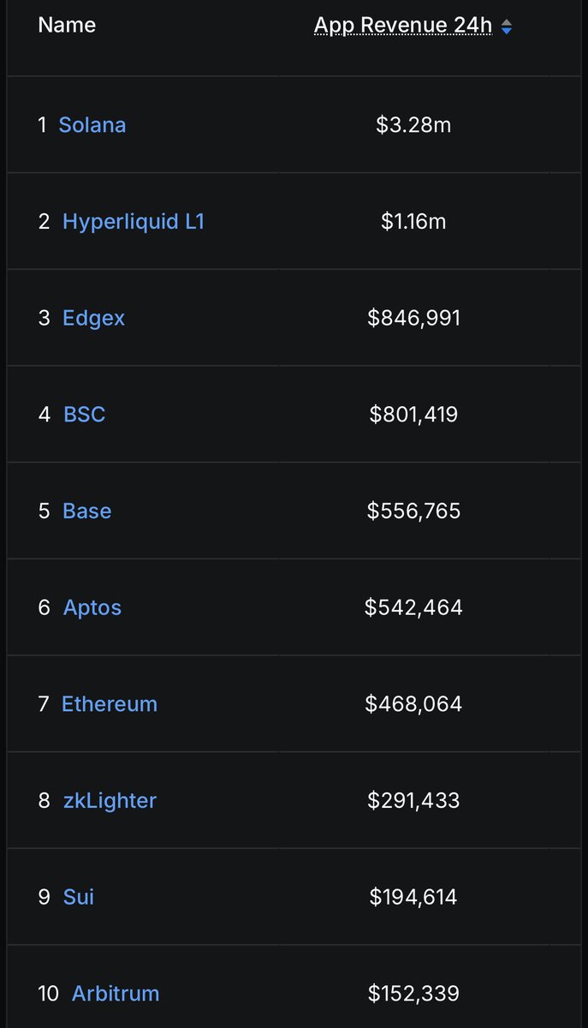Click the Name column header

click(x=67, y=26)
